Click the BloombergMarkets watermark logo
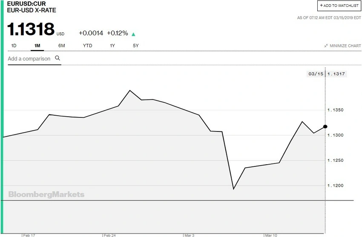 (x=46, y=194)
